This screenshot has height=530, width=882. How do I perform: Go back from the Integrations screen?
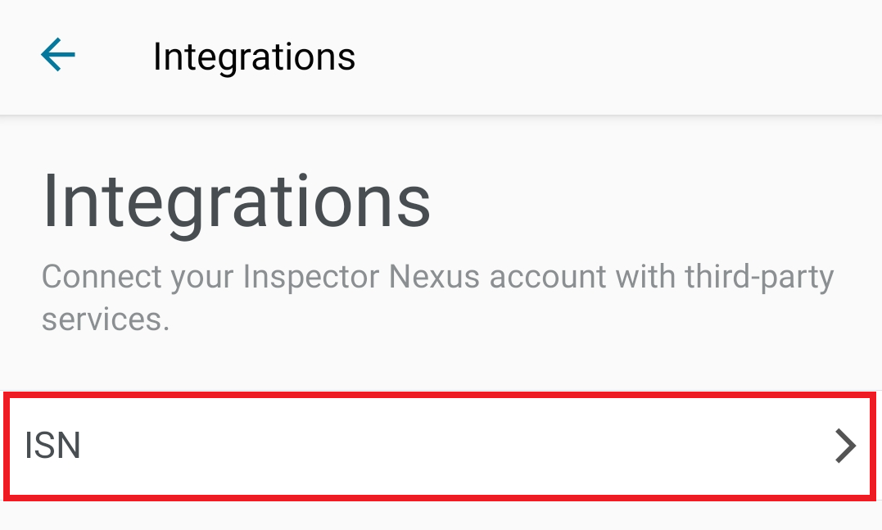pyautogui.click(x=57, y=56)
